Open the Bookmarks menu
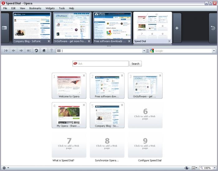218x171 pixels. [35, 8]
